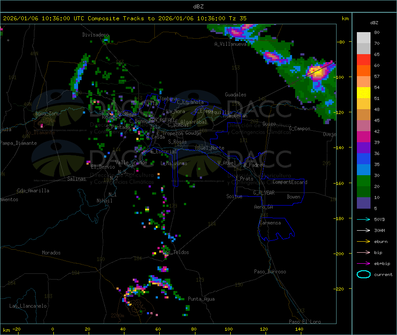The height and width of the screenshot is (335, 397).
Task: Pick the 20 dBZ green color swatch
Action: click(x=363, y=180)
